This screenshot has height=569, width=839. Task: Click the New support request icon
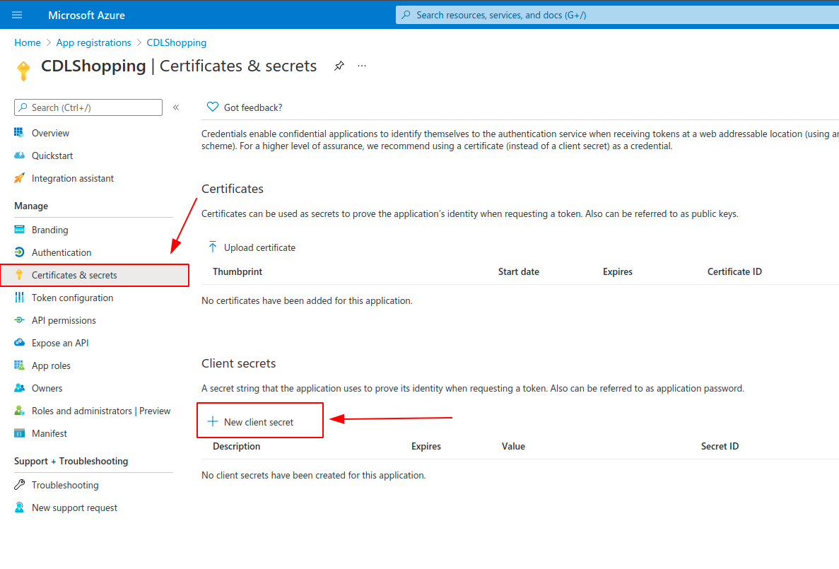[19, 508]
